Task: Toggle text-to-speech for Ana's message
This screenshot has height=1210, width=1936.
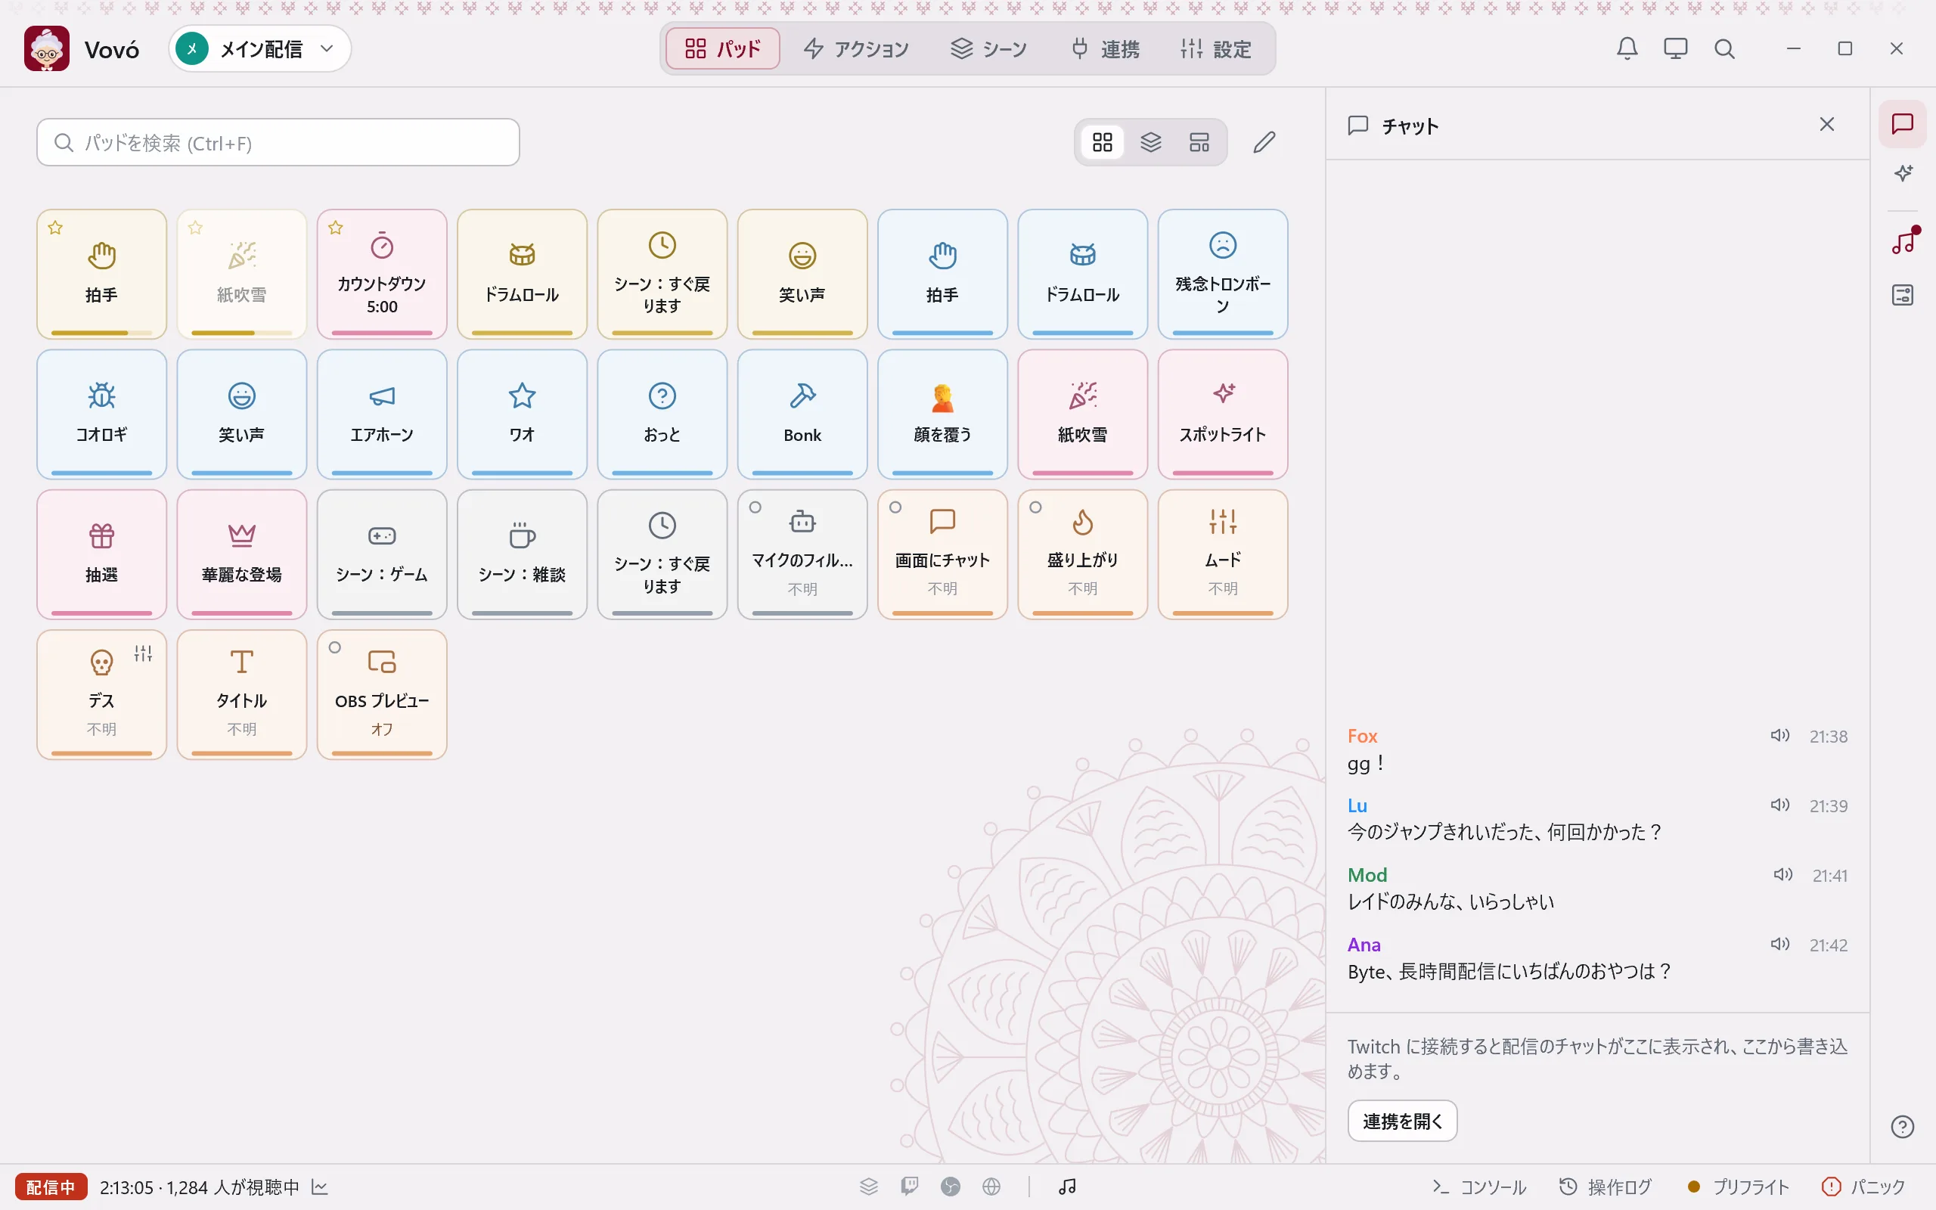Action: pos(1780,945)
